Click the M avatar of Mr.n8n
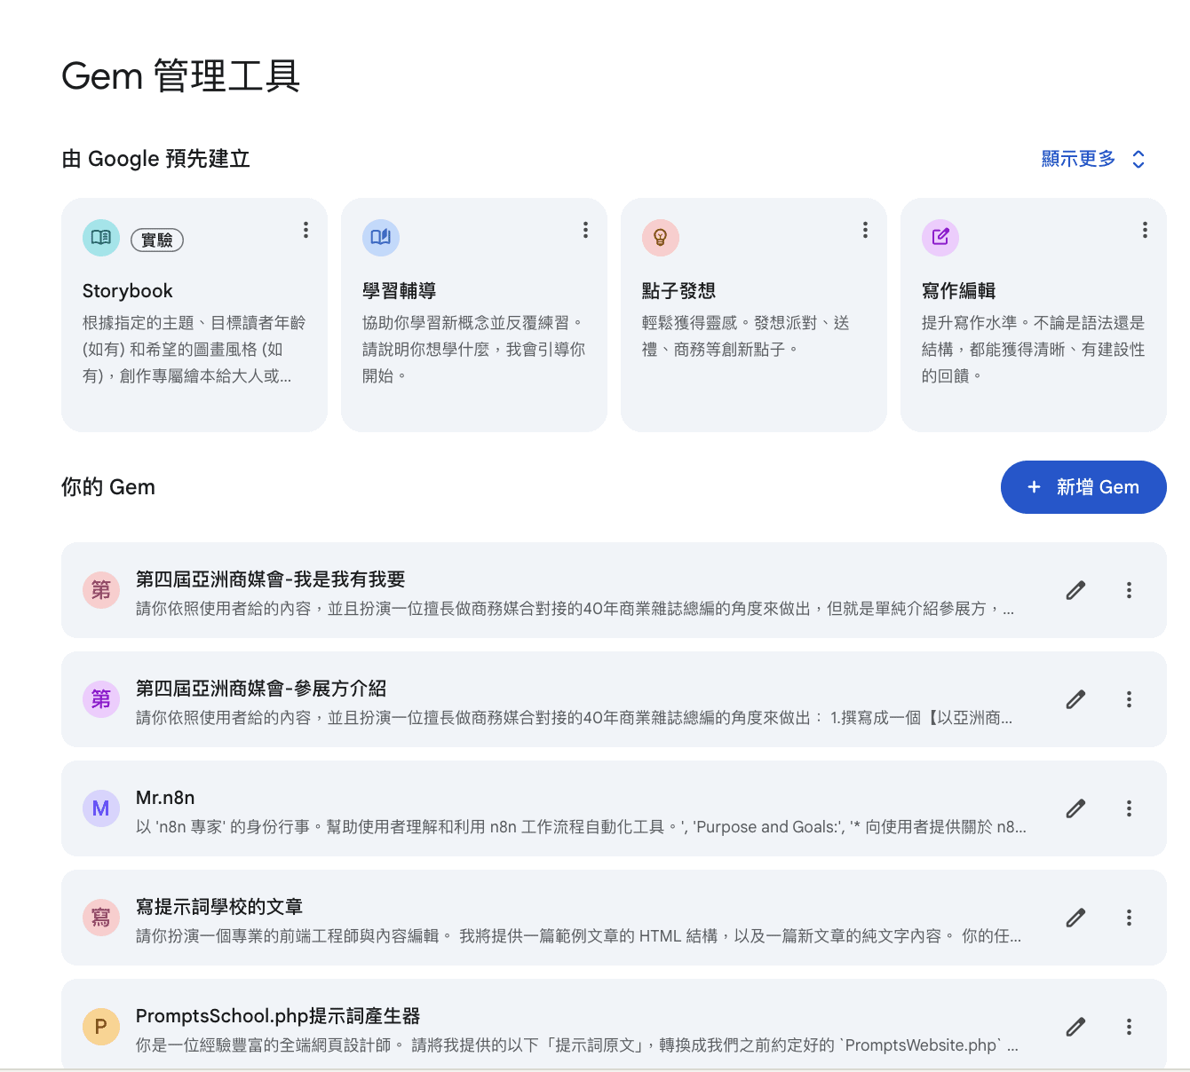 coord(101,808)
